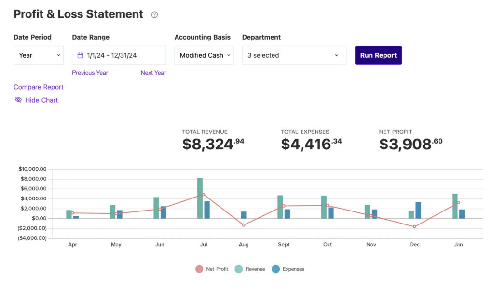The image size is (494, 303).
Task: Open the Date Period Year dropdown
Action: tap(39, 55)
